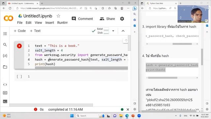Click the Colab CO logo
Screen dimensions: 211x119
coord(9,19)
